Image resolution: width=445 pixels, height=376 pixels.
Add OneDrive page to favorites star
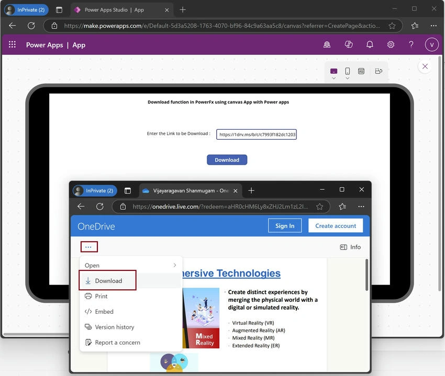coord(320,207)
